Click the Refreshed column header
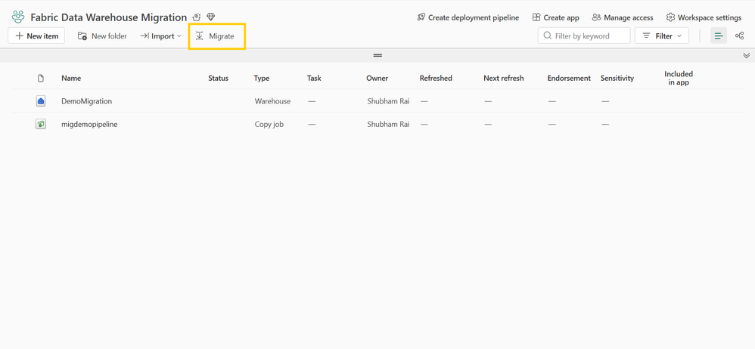Image resolution: width=755 pixels, height=349 pixels. tap(436, 78)
